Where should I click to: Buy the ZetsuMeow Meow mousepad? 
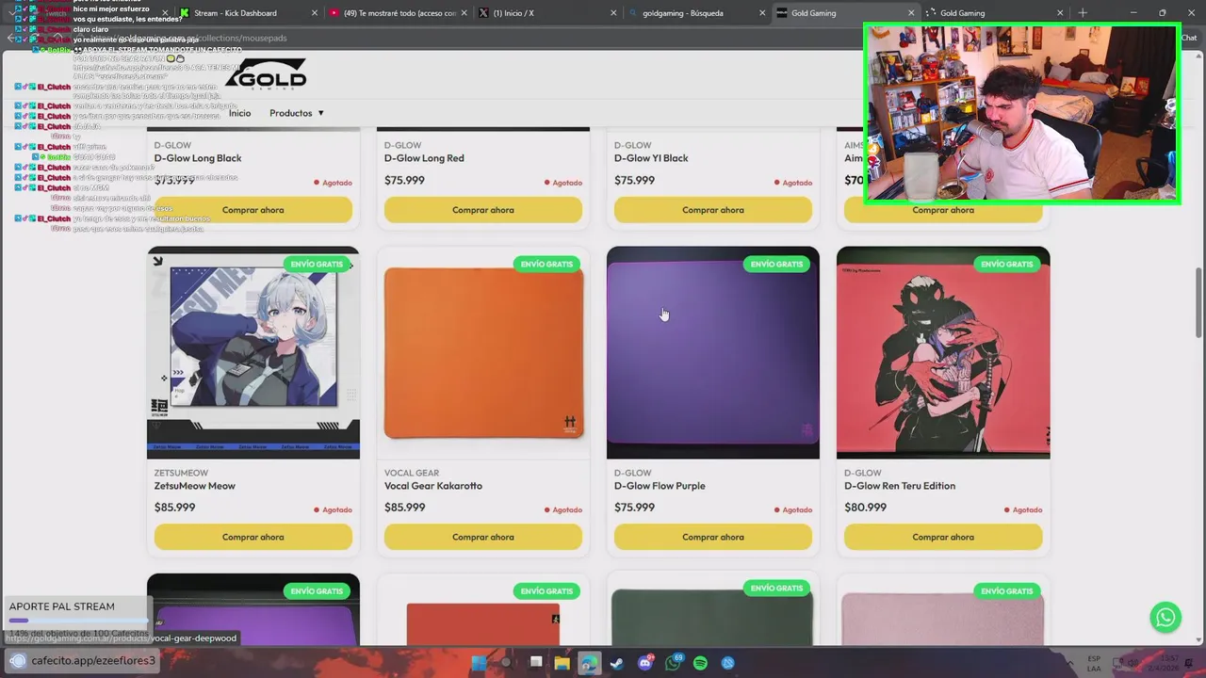(x=253, y=537)
